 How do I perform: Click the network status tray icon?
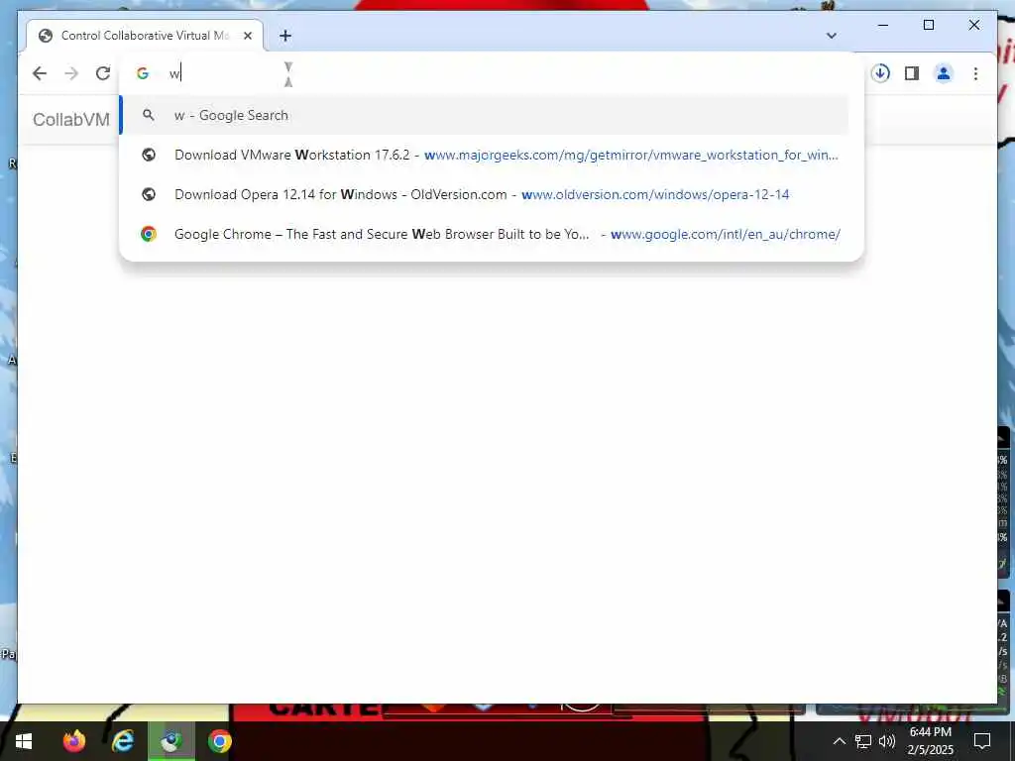(x=863, y=741)
